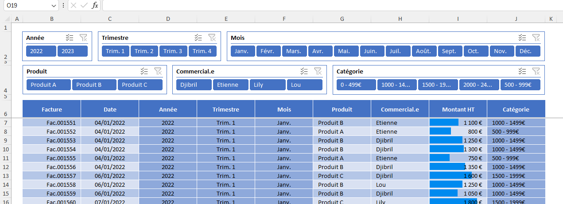Clear filter on Année slicer
Image resolution: width=563 pixels, height=204 pixels.
click(83, 38)
